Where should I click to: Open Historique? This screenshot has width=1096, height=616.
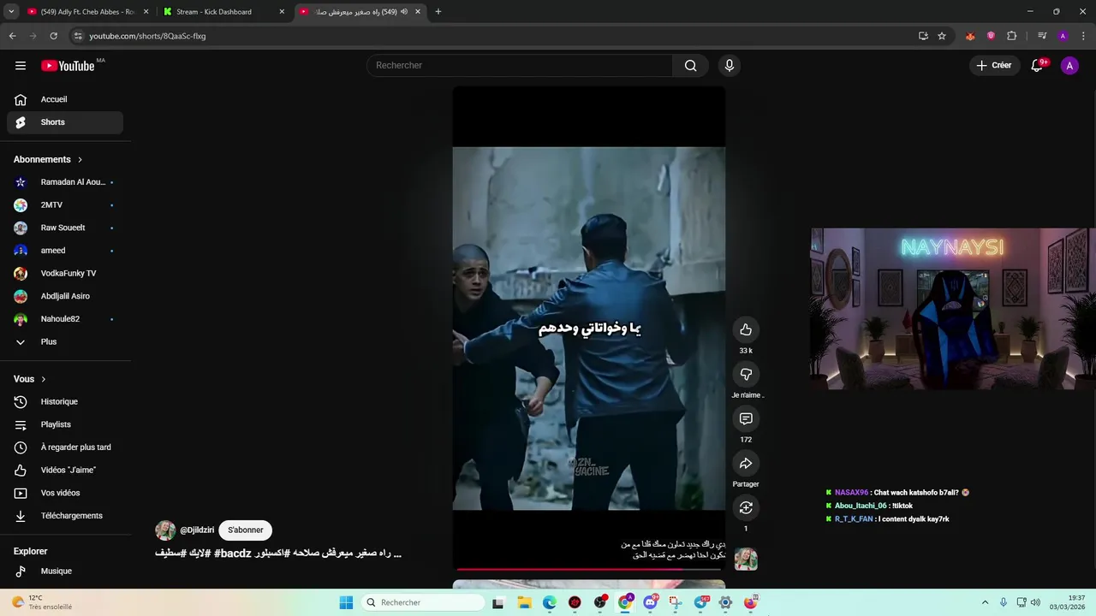click(x=65, y=402)
